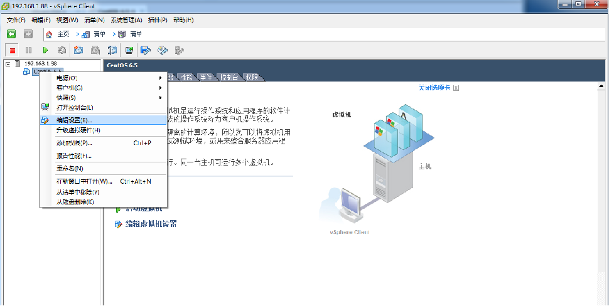Choose 报告性能(H)... from context menu
The image size is (609, 306).
104,156
